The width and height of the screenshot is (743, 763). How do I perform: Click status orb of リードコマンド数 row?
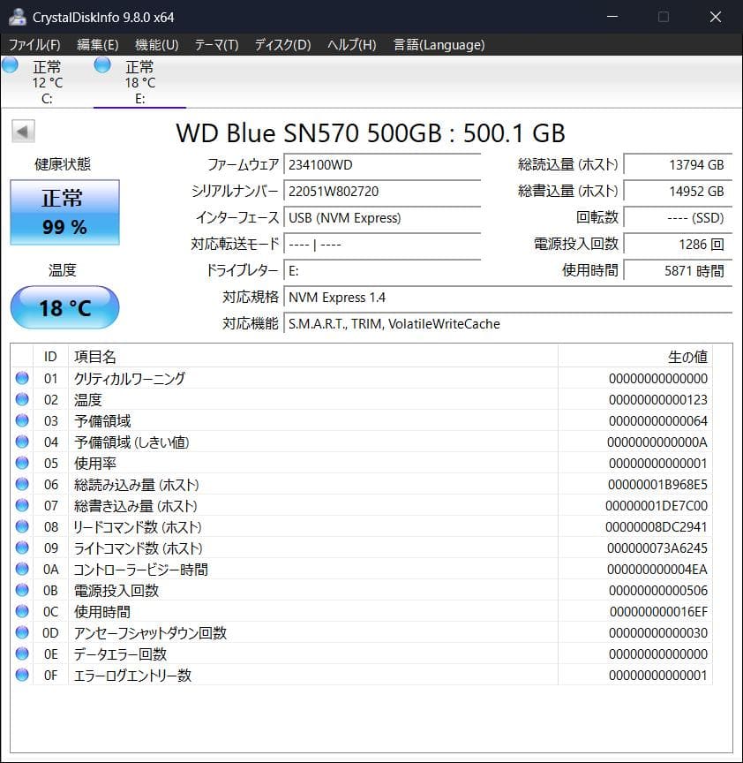(x=22, y=526)
